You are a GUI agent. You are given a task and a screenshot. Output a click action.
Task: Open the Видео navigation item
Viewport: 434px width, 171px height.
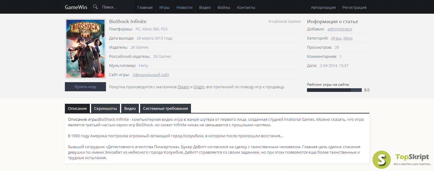click(x=205, y=7)
